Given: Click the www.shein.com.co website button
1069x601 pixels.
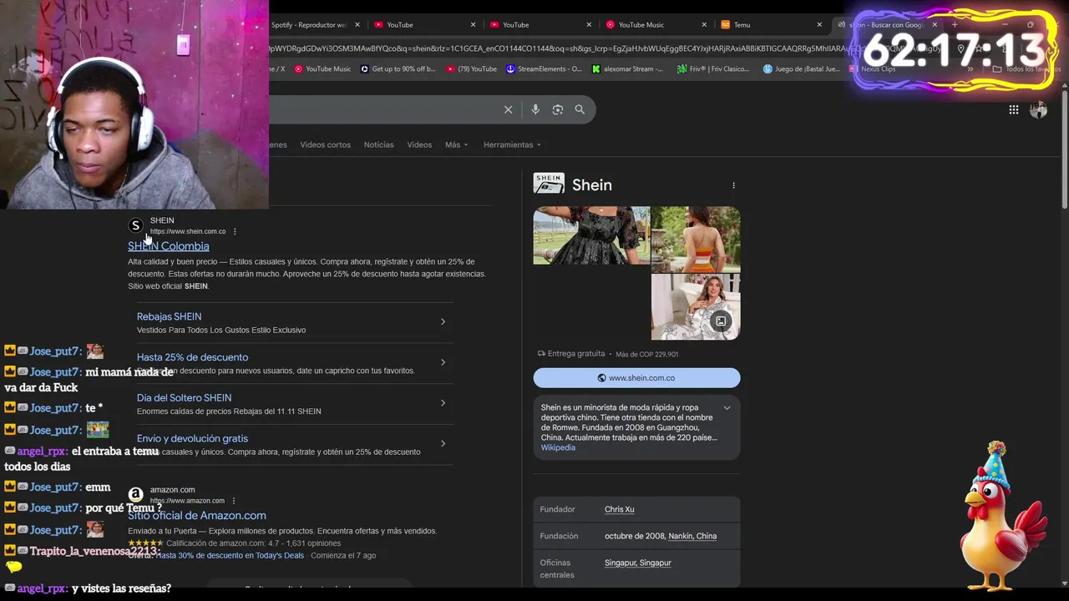Looking at the screenshot, I should point(636,378).
